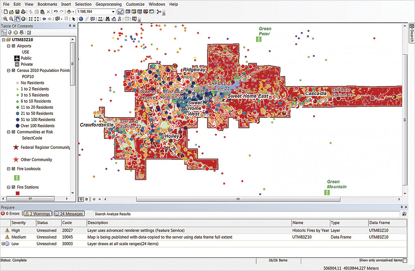Viewport: 415px width, 271px height.
Task: Choose the Select Elements arrow tool
Action: 74,19
